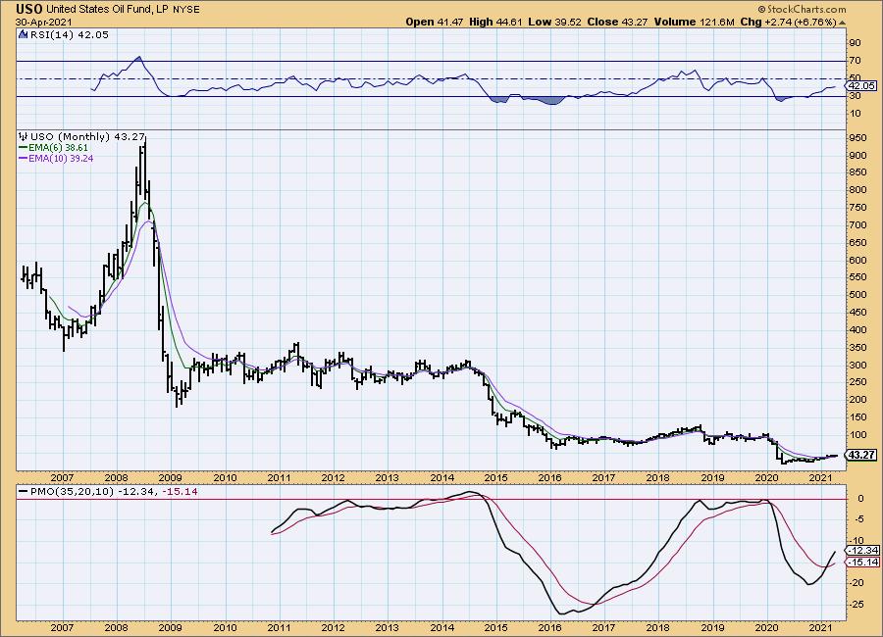Click 2008 on the price panel time axis
This screenshot has height=637, width=883.
[x=116, y=478]
